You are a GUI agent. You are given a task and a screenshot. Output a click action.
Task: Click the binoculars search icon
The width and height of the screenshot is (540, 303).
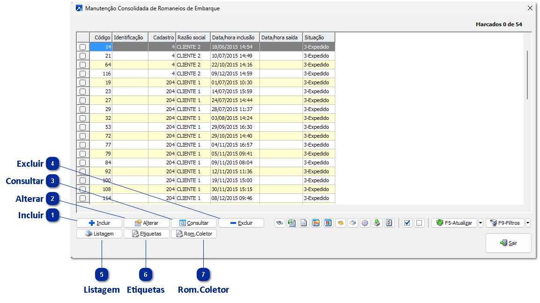pyautogui.click(x=280, y=223)
